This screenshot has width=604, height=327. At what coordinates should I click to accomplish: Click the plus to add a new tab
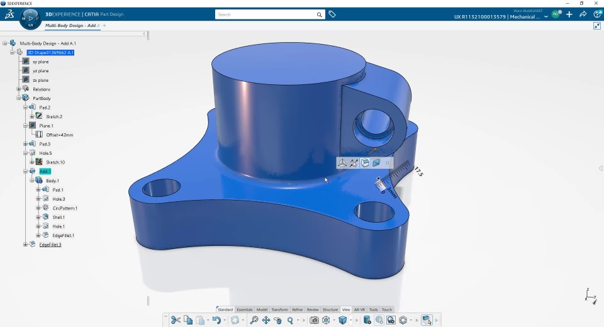coord(104,25)
